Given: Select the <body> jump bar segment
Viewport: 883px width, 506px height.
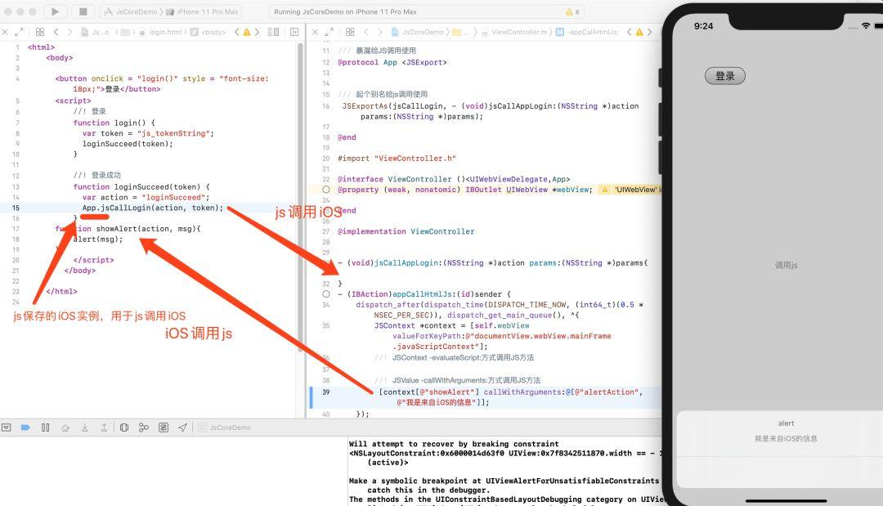Looking at the screenshot, I should tap(208, 32).
